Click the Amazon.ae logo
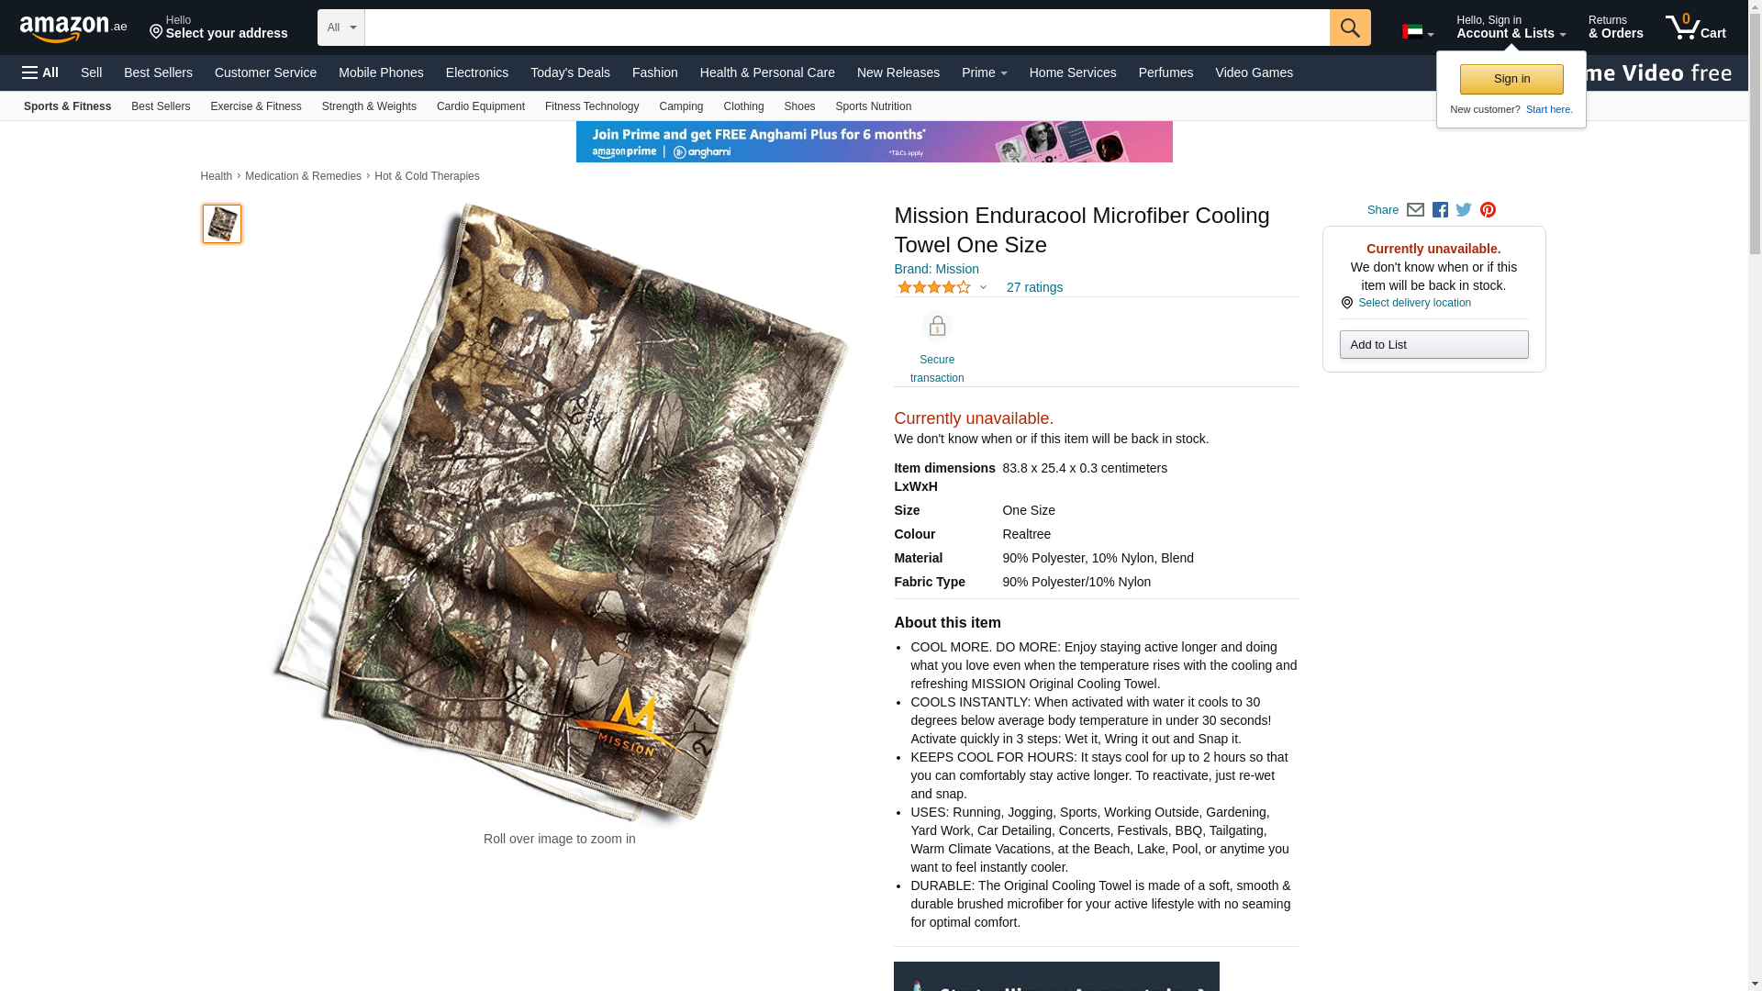Image resolution: width=1762 pixels, height=991 pixels. (73, 28)
